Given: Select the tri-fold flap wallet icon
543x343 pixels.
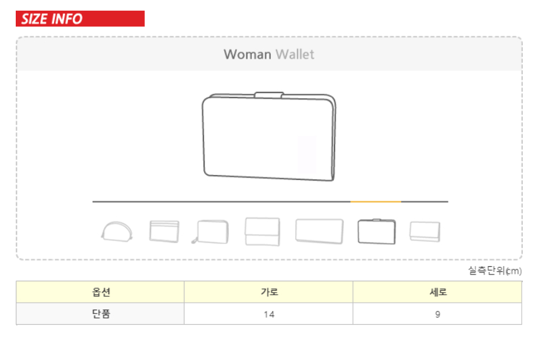Looking at the screenshot, I should click(x=262, y=232).
